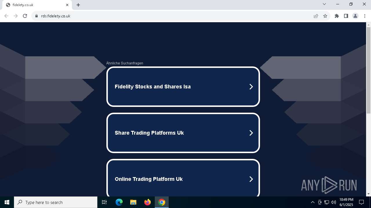Open Fidelity Stocks and Shares Isa link
This screenshot has width=371, height=208.
[183, 87]
